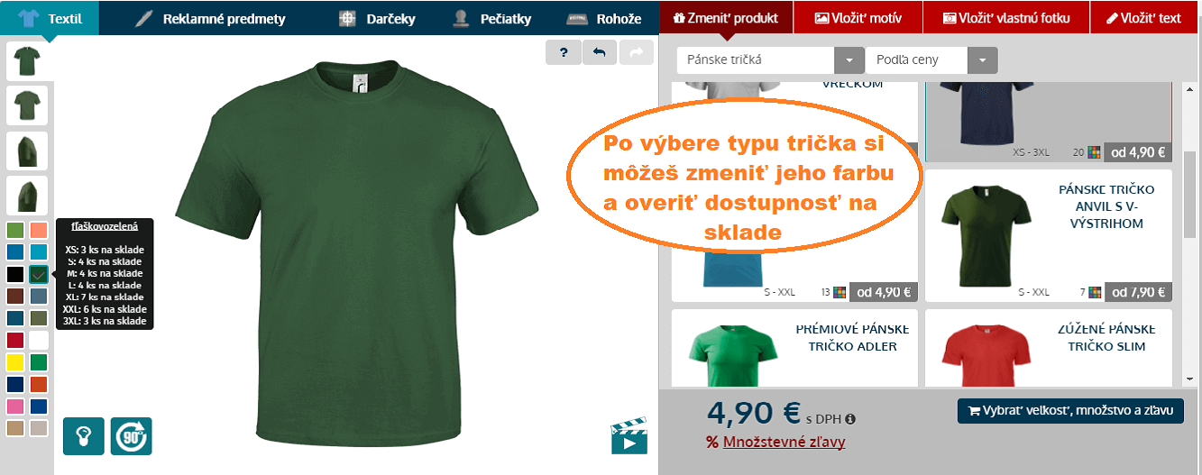1202x475 pixels.
Task: Click the redo arrow icon
Action: 636,53
